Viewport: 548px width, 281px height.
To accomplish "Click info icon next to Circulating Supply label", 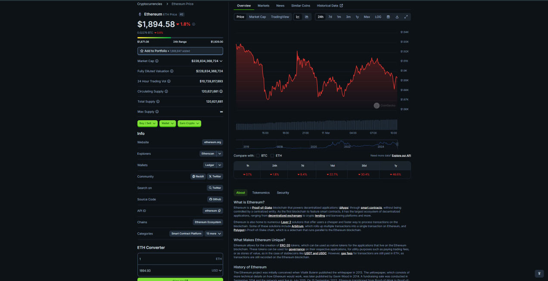I will point(166,91).
